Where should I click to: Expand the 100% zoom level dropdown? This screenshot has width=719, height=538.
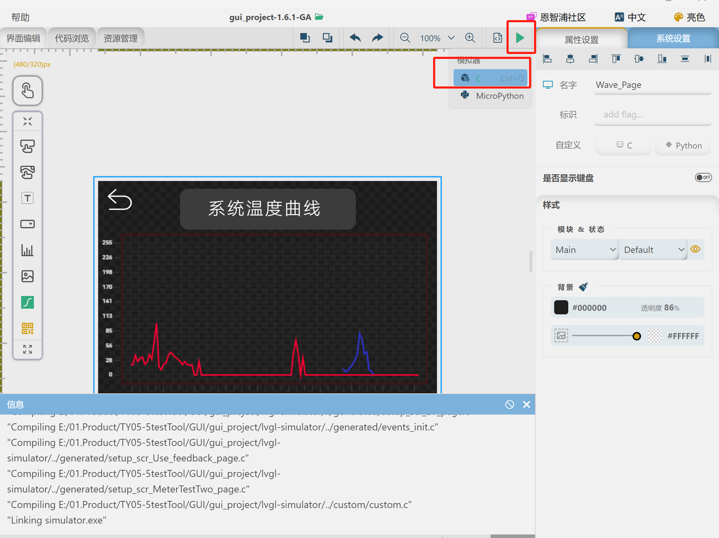click(451, 38)
